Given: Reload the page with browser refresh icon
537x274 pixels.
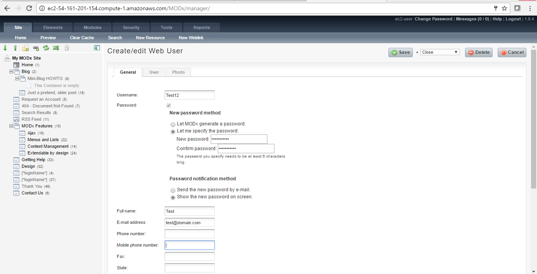Looking at the screenshot, I should coord(29,8).
